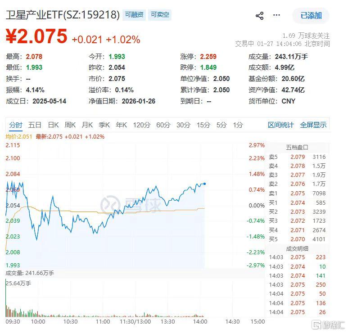The image size is (348, 333).
Task: Click the ETF title 卫星产业ETF(SZ:159218)
Action: click(x=63, y=15)
